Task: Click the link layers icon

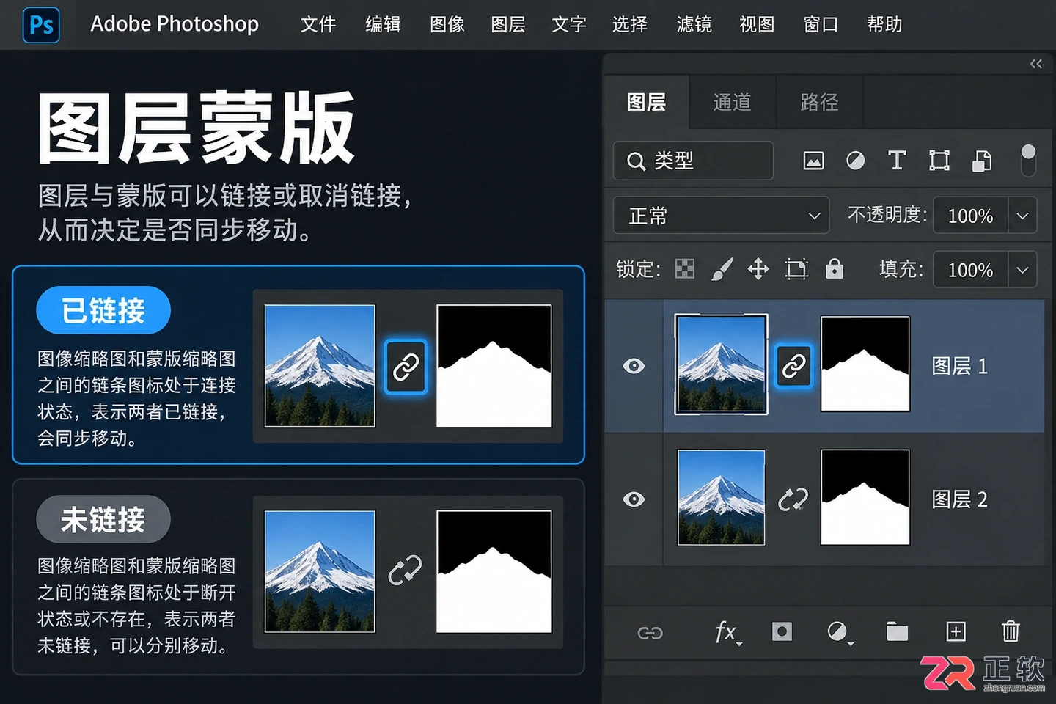Action: click(650, 632)
